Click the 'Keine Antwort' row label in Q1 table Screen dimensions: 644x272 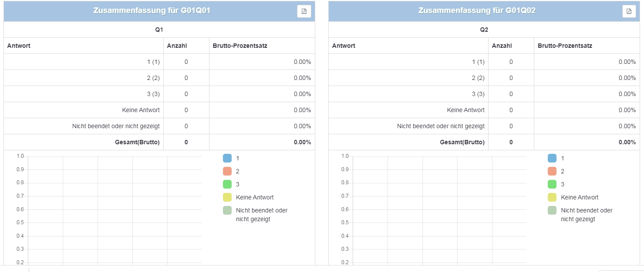point(141,110)
